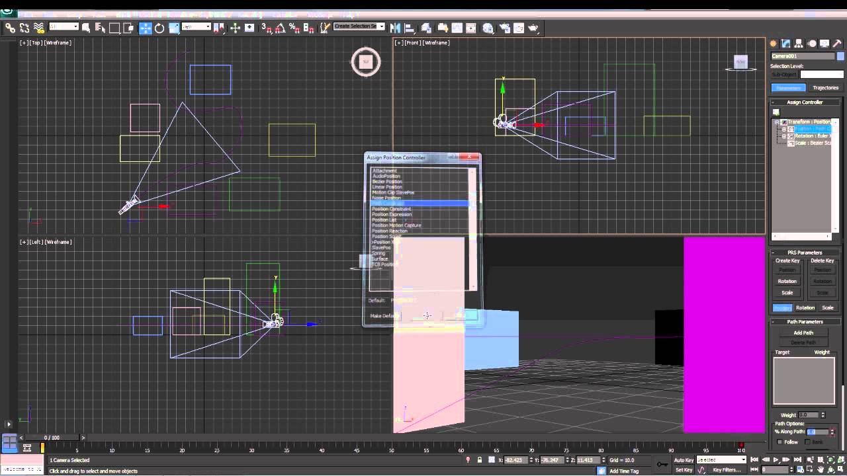Select the Scale tab under PRS Parameters
The height and width of the screenshot is (476, 847).
(828, 308)
